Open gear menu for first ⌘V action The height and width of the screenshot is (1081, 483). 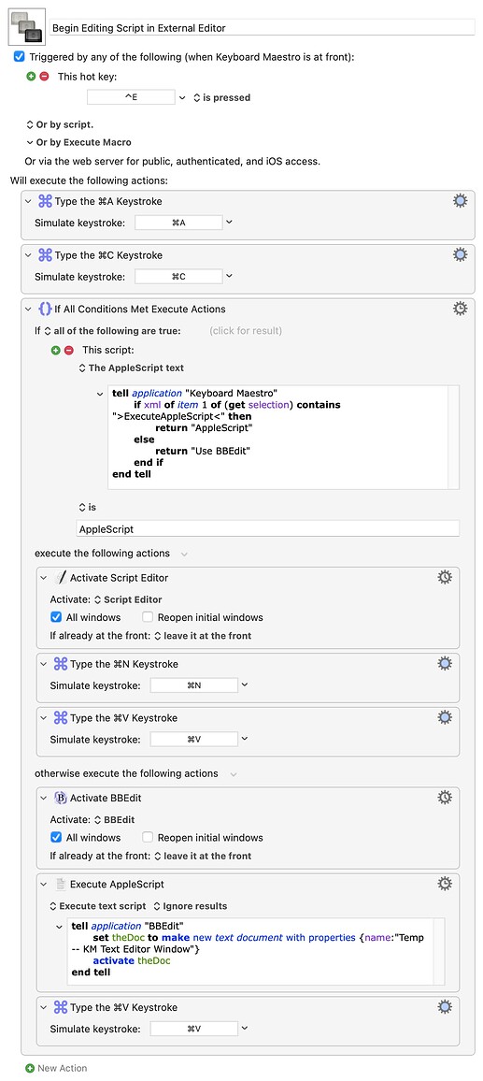445,717
